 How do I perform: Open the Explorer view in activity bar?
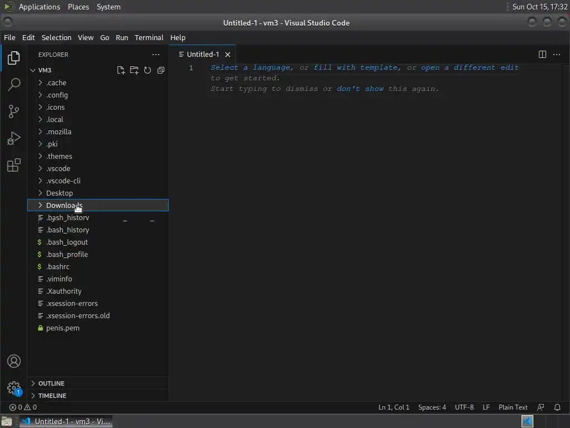click(14, 58)
